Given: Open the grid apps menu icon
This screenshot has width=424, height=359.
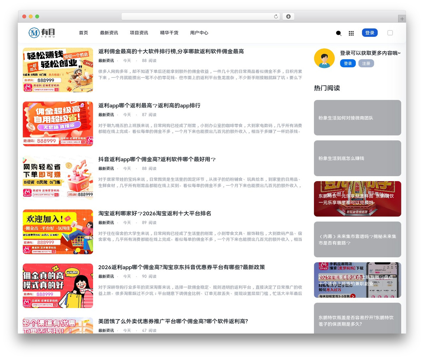Looking at the screenshot, I should click(351, 33).
